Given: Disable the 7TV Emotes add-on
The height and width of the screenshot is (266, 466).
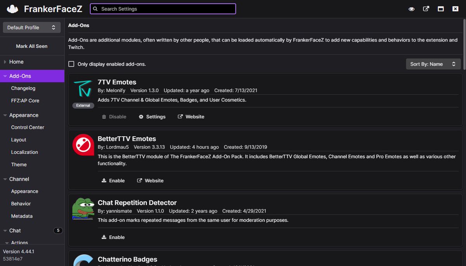Looking at the screenshot, I should point(114,116).
